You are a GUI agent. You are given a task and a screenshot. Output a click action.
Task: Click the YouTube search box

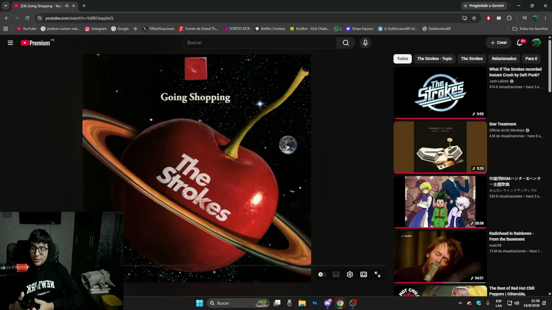point(260,43)
